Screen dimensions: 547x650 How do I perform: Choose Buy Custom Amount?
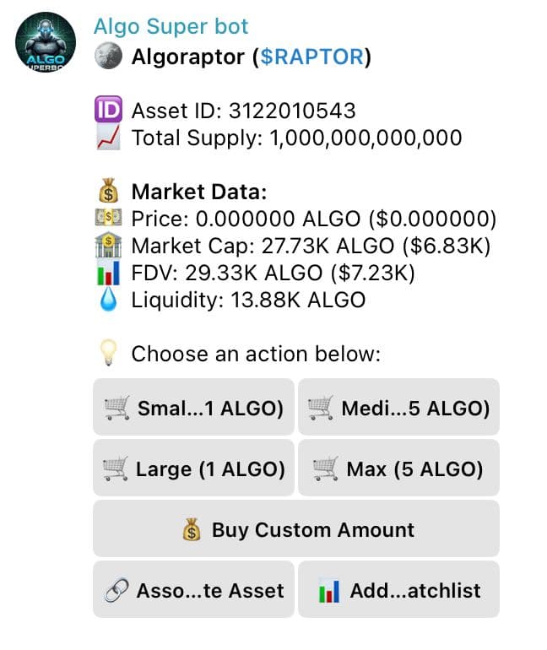(295, 530)
